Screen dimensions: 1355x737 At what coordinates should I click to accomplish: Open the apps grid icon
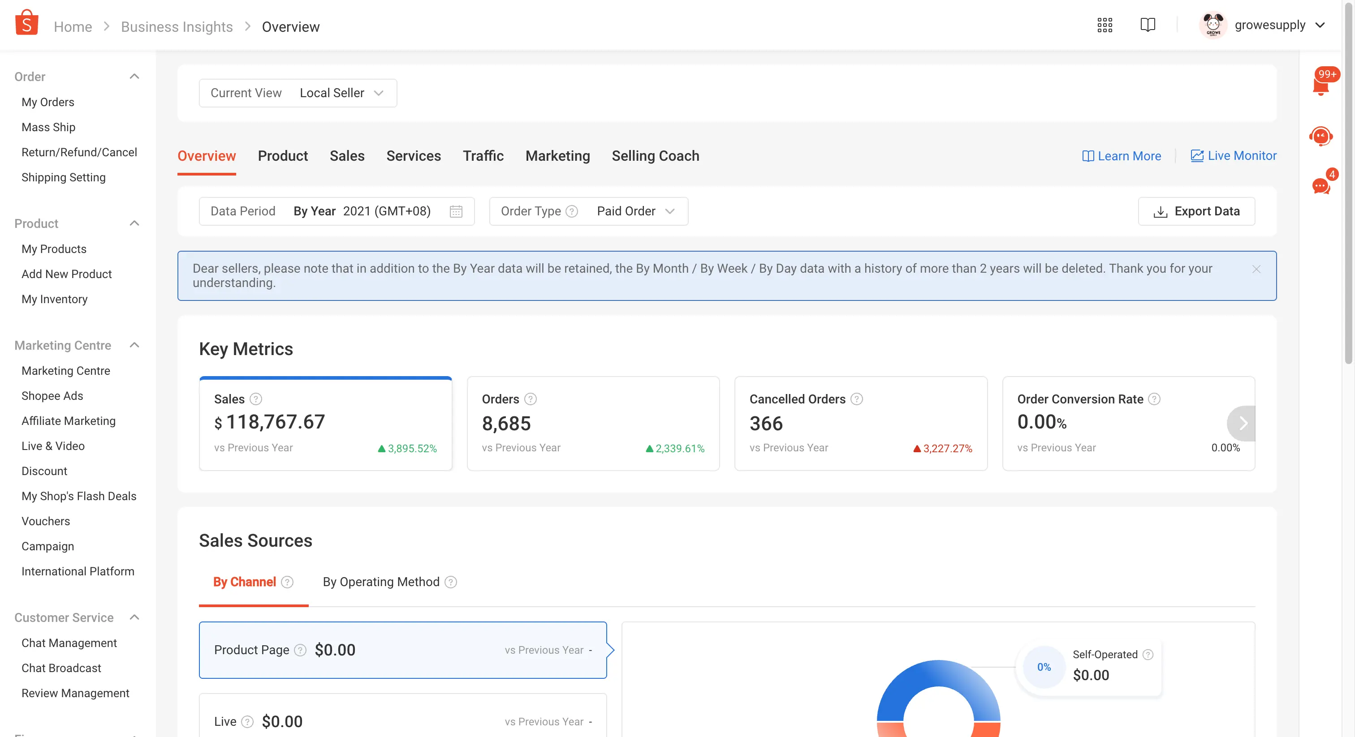pyautogui.click(x=1105, y=25)
